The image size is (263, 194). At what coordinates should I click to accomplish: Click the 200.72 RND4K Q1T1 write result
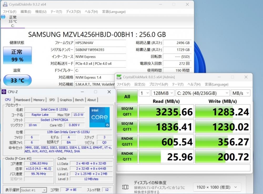223,156
